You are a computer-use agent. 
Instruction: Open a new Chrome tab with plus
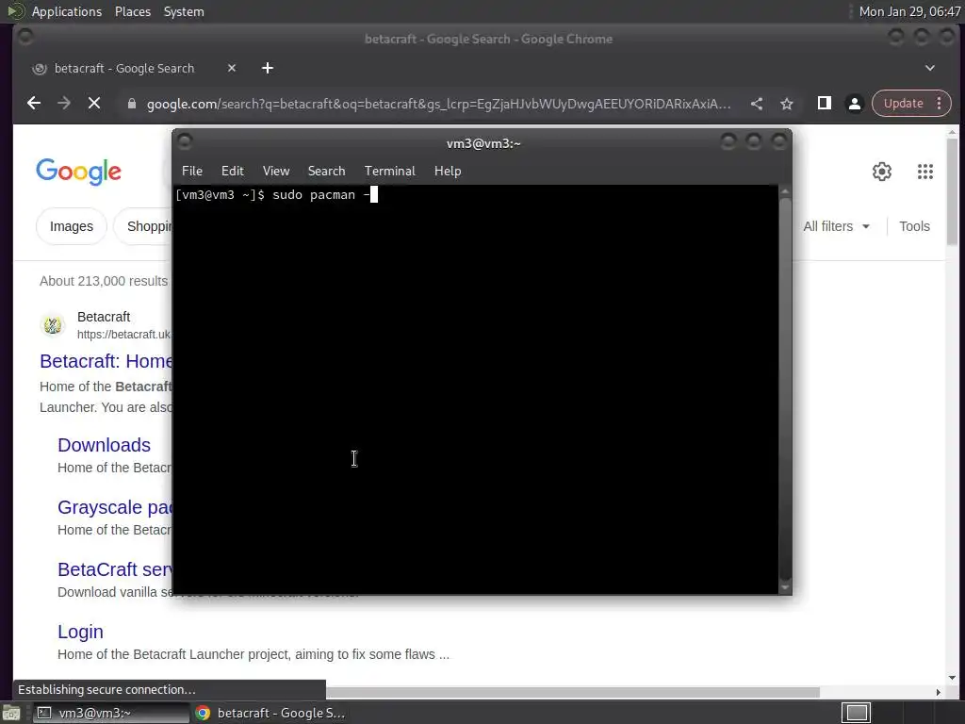click(x=267, y=68)
